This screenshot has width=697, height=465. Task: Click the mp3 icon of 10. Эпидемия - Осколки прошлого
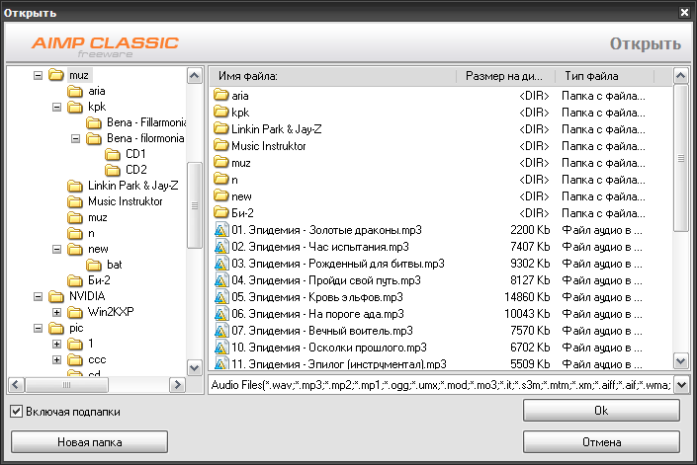[221, 348]
